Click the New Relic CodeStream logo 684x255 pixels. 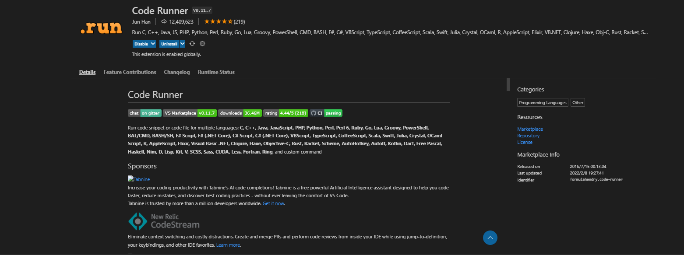(x=164, y=221)
